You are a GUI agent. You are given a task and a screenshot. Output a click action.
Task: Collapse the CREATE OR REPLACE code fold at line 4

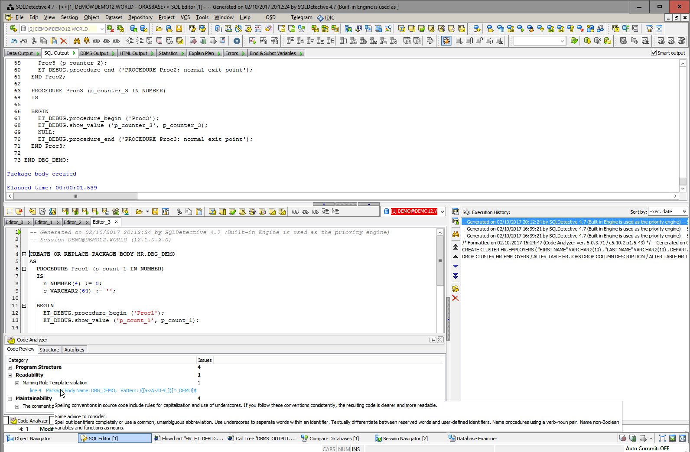pyautogui.click(x=24, y=254)
